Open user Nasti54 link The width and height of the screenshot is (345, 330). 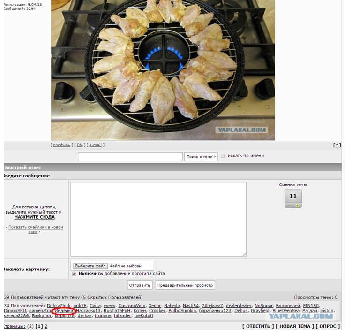click(x=191, y=306)
